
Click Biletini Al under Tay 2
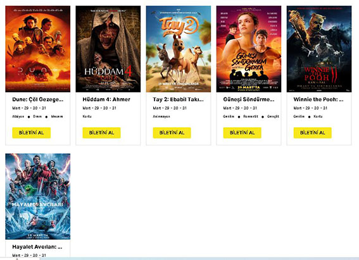pos(172,133)
